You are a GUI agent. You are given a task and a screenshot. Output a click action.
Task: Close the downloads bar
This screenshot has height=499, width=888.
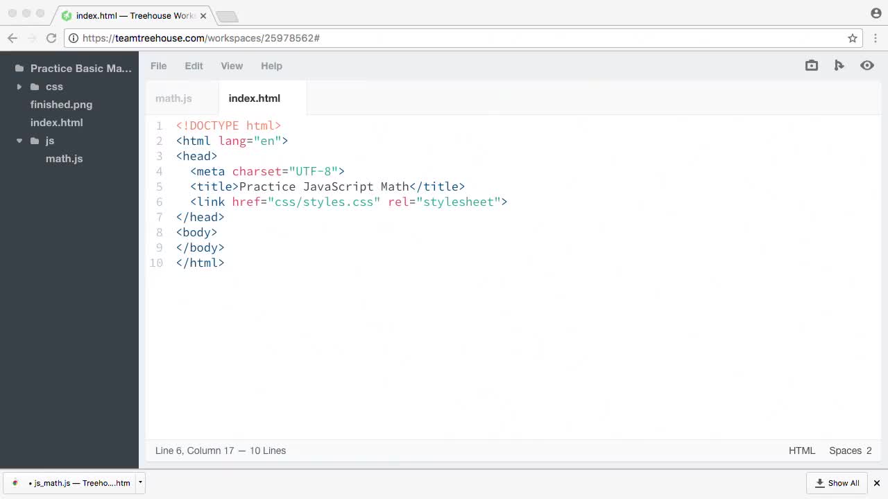click(876, 483)
